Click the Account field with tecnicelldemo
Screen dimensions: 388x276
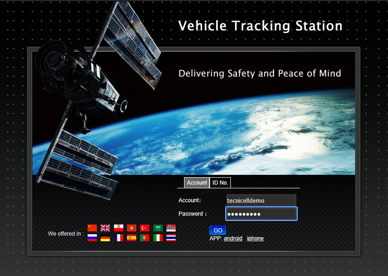[x=261, y=200]
